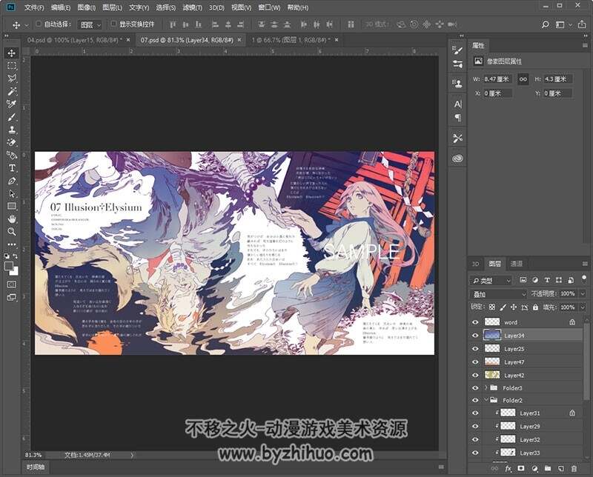Select the Hand tool
Viewport: 593px width, 477px height.
tap(12, 219)
